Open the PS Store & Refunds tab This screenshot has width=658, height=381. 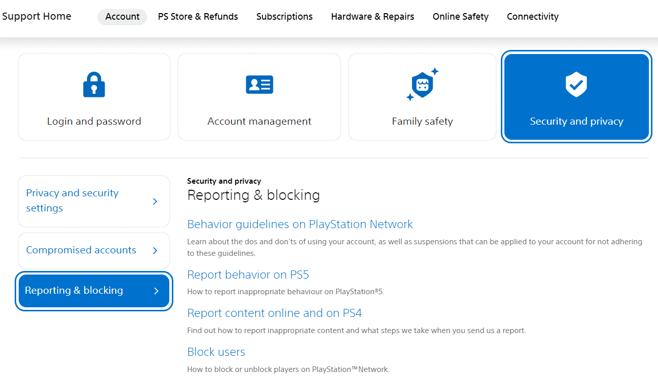click(x=198, y=16)
